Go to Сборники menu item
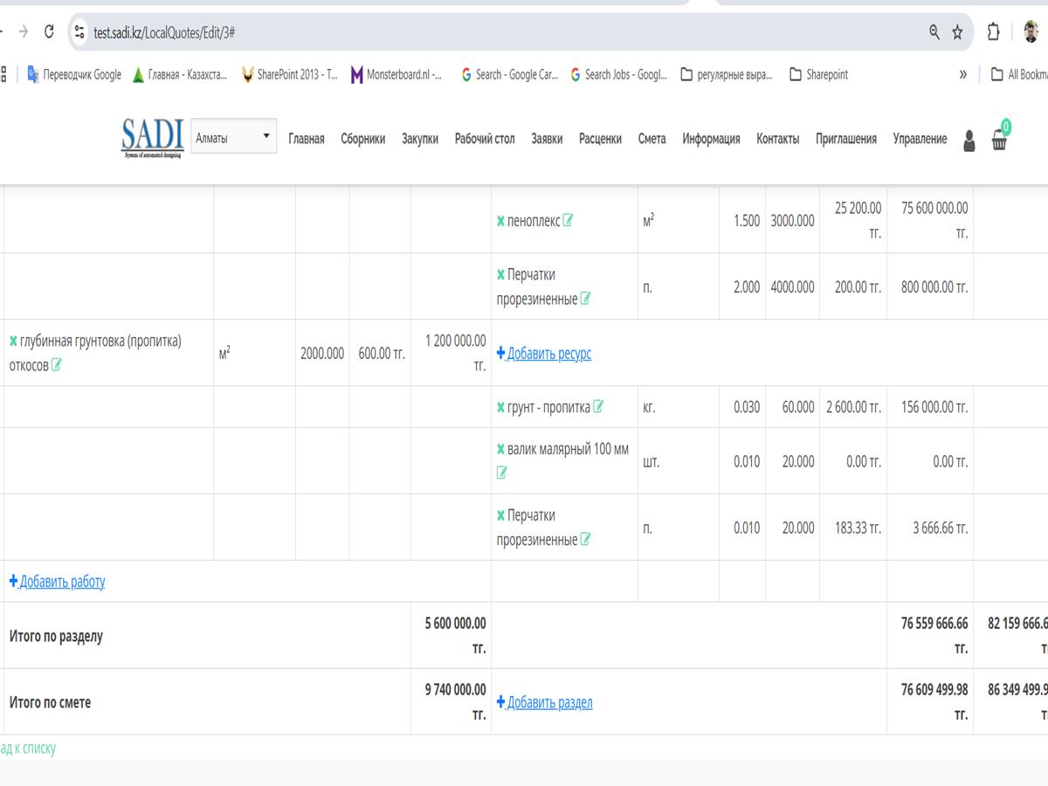 362,139
